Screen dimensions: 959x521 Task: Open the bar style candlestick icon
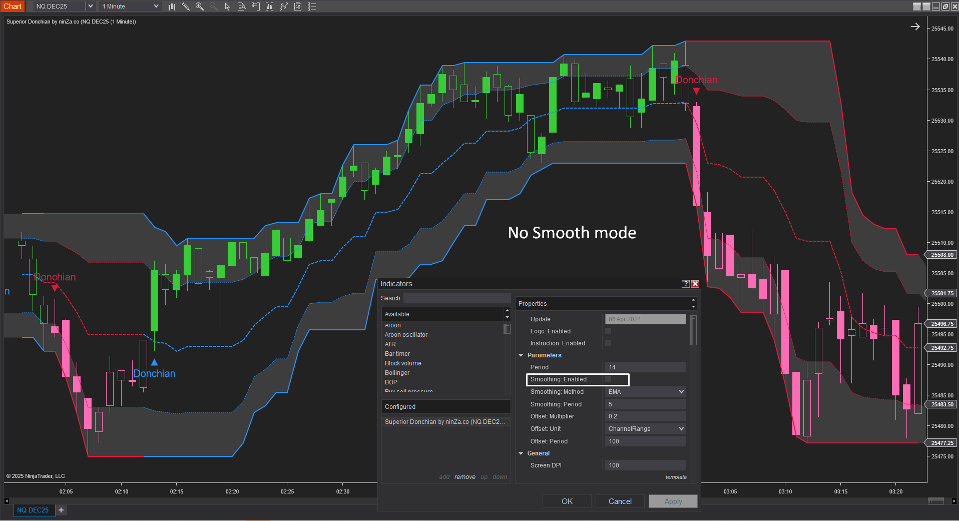tap(172, 7)
